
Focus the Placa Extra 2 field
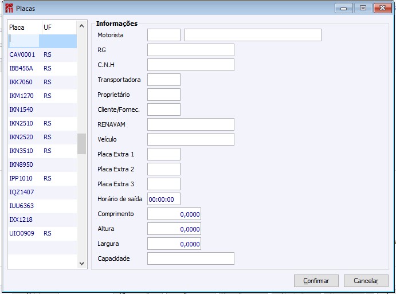[x=164, y=169]
